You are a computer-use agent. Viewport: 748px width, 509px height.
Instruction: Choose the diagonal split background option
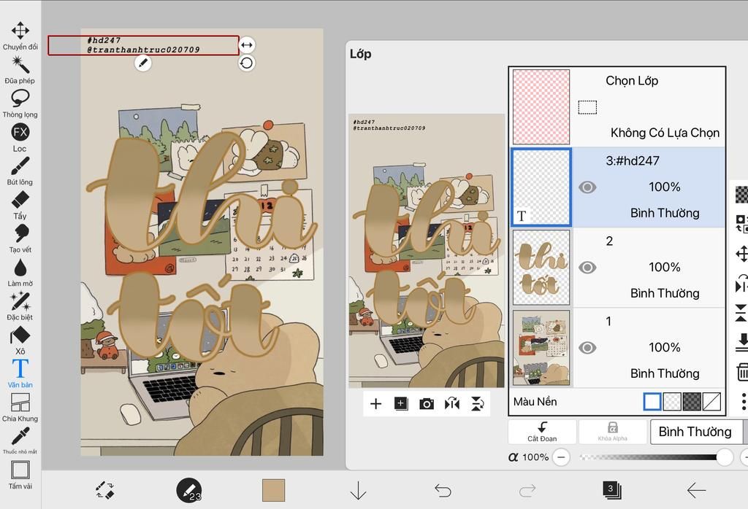[x=711, y=401]
